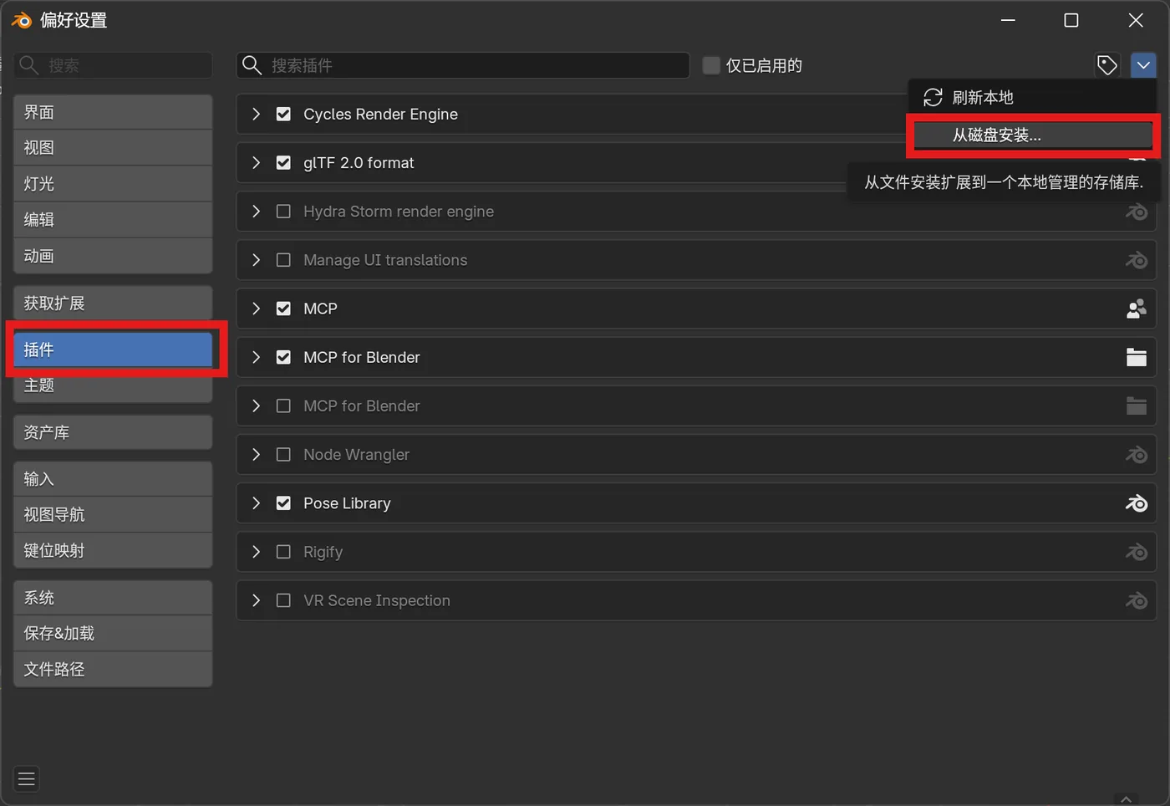This screenshot has width=1170, height=806.
Task: Switch to the 视图导航 tab
Action: point(113,515)
